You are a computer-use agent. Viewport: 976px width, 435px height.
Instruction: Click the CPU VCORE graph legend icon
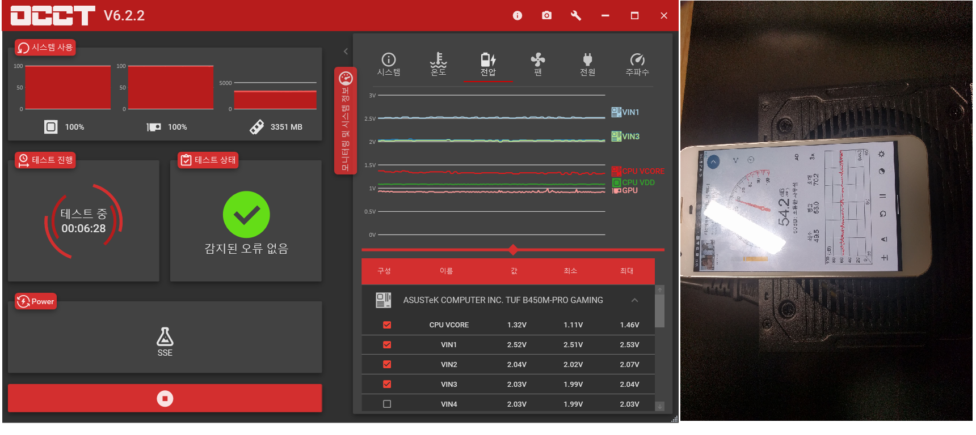616,171
